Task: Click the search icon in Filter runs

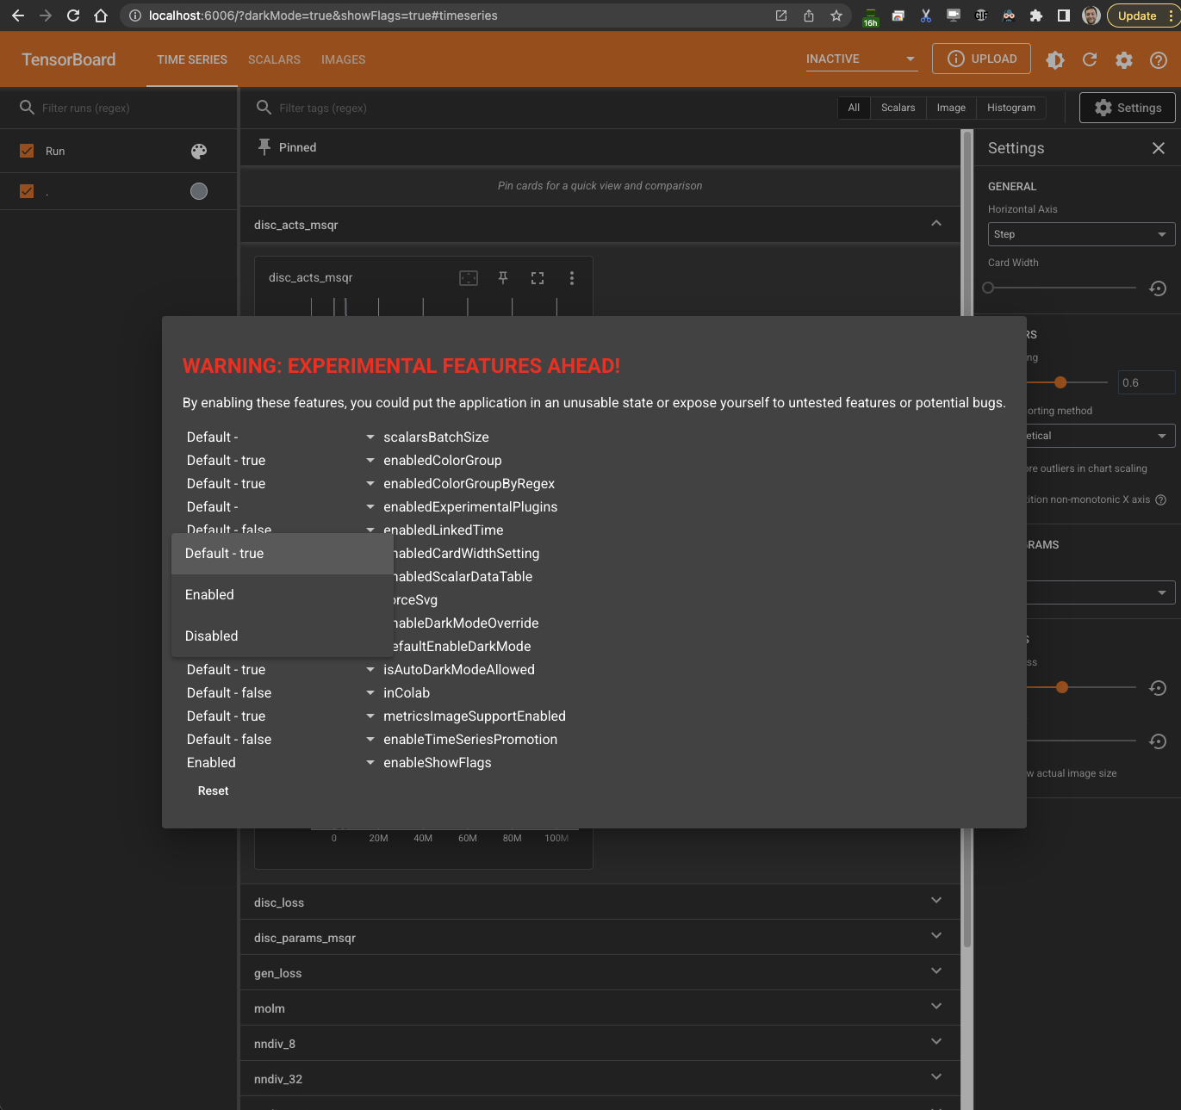Action: click(27, 108)
